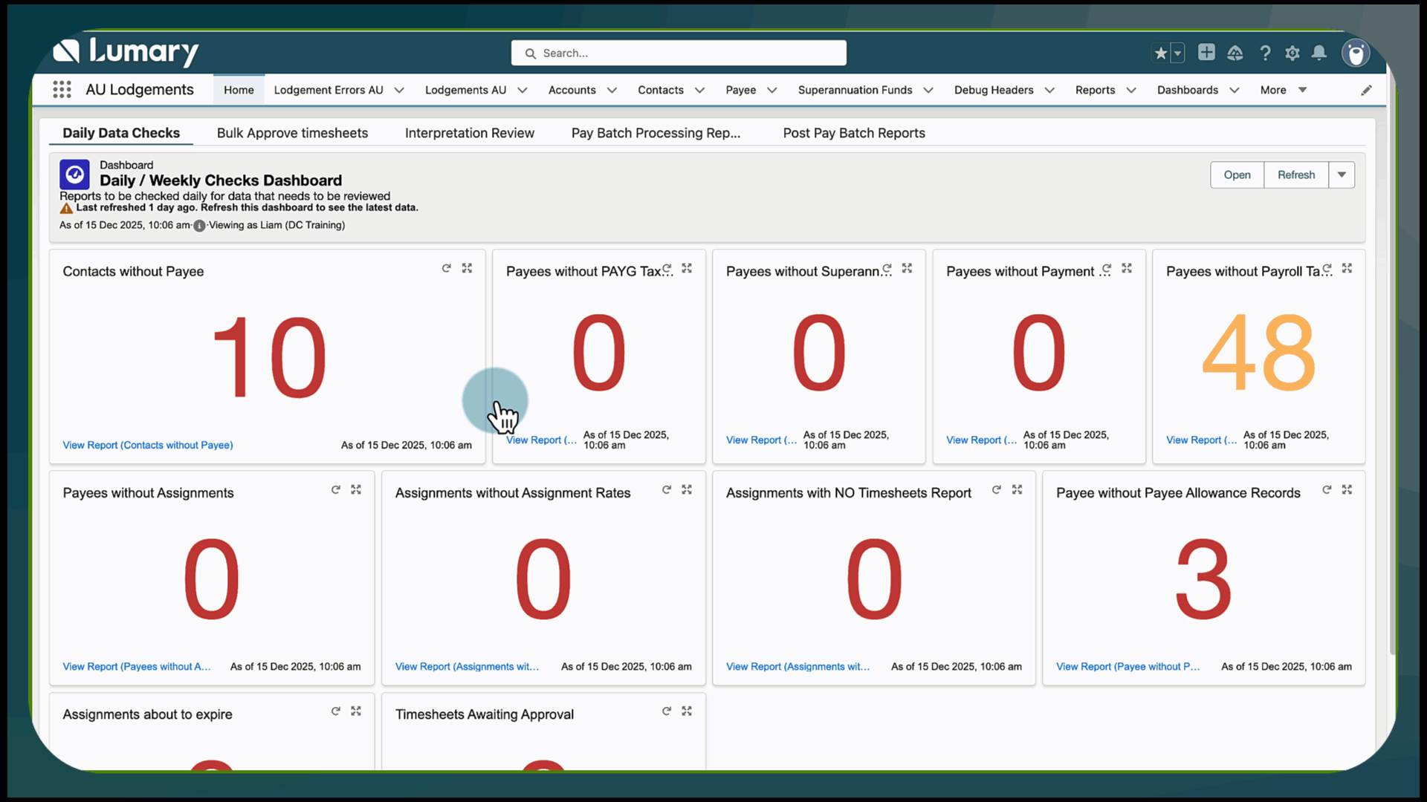Expand the favorites list dropdown arrow
Screen dimensions: 1427x802
(1177, 53)
